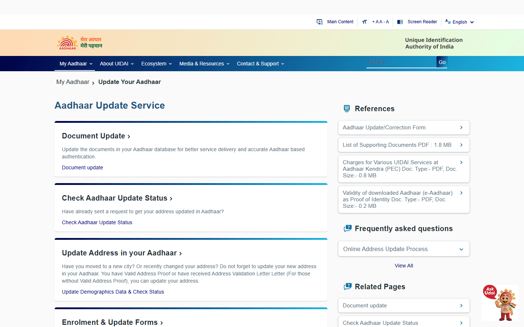Click arrow on Related Pages Document update row

click(x=461, y=306)
